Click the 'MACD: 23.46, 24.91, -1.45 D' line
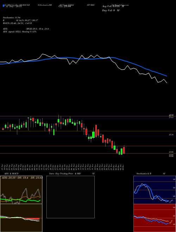The height and width of the screenshot is (232, 176). pyautogui.click(x=17, y=23)
